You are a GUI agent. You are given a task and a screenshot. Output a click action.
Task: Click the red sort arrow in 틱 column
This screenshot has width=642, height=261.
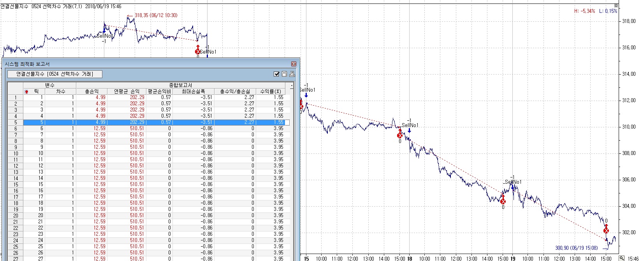[26, 92]
